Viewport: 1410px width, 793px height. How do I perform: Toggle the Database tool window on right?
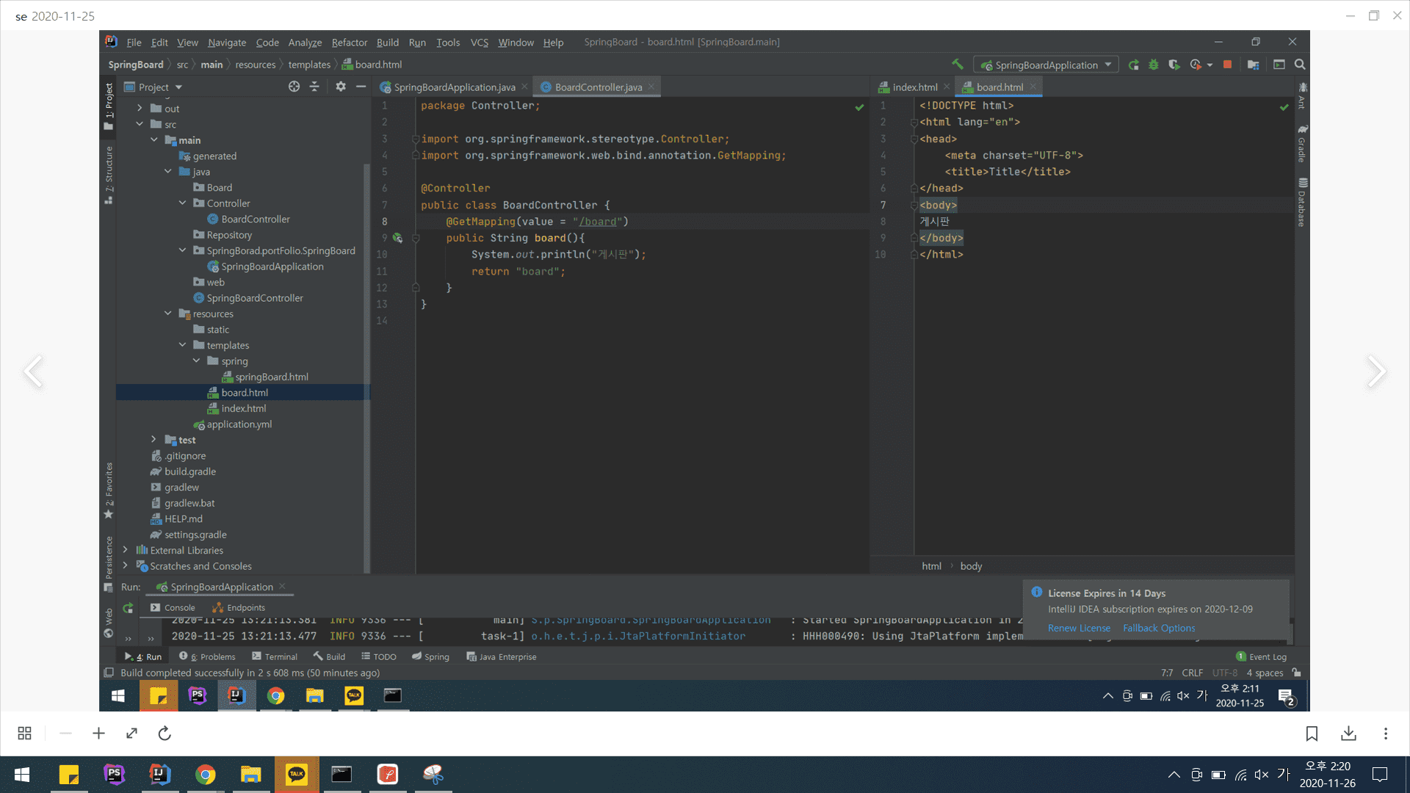coord(1302,203)
